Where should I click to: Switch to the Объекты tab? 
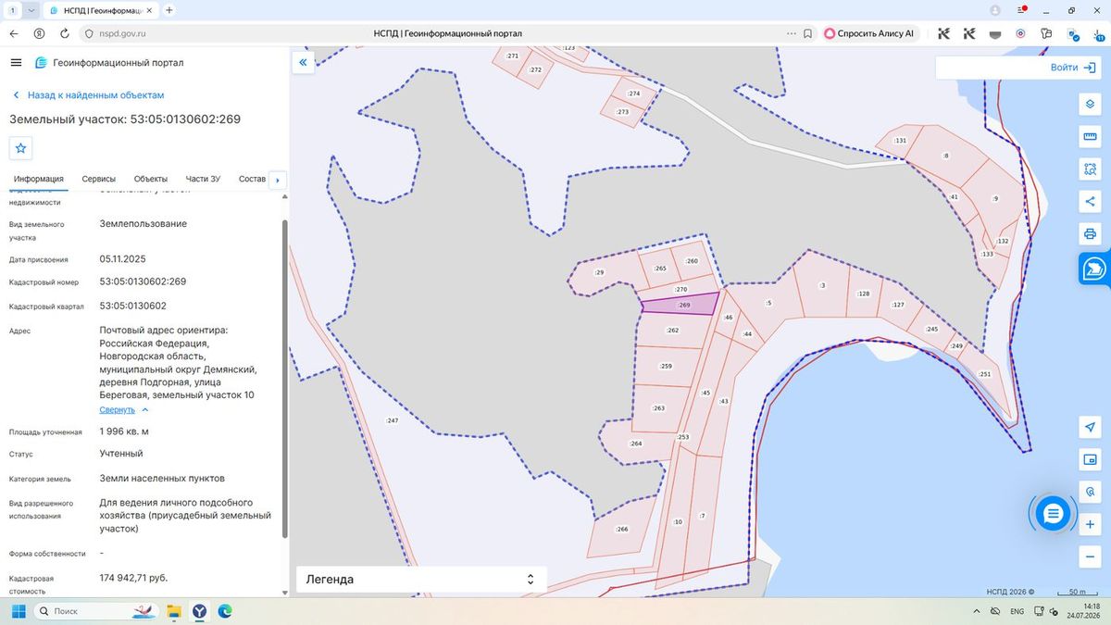(151, 179)
